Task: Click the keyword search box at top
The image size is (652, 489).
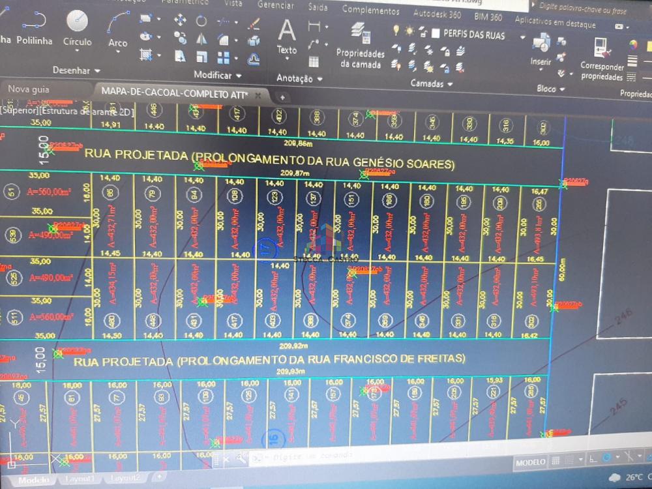Action: [x=582, y=8]
